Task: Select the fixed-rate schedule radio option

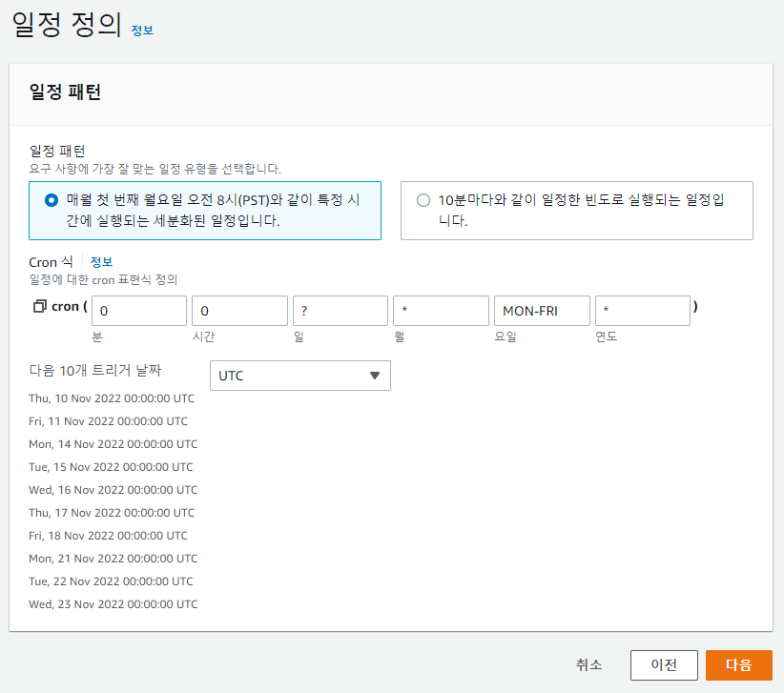Action: 423,200
